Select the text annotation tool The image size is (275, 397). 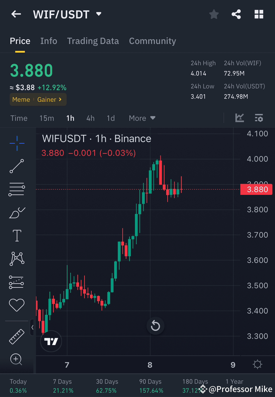[x=16, y=235]
